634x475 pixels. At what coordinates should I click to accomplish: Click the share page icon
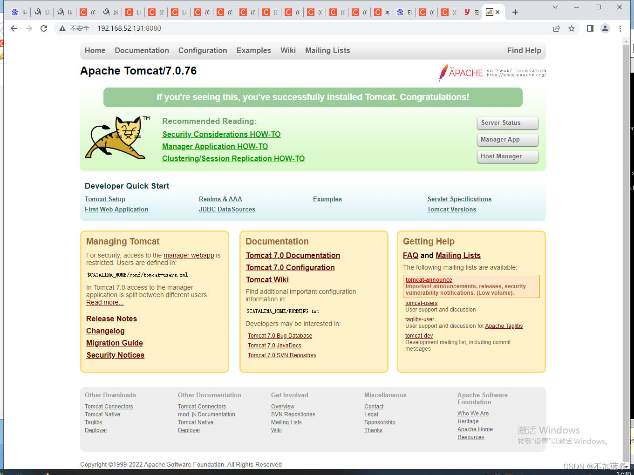(557, 28)
